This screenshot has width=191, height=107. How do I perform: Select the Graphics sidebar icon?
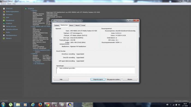point(4,24)
